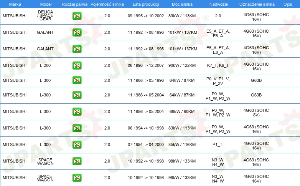Image resolution: width=300 pixels, height=186 pixels.
Task: Click the fuel icon in the DELICA / SPACE GEAR row
Action: pos(77,16)
